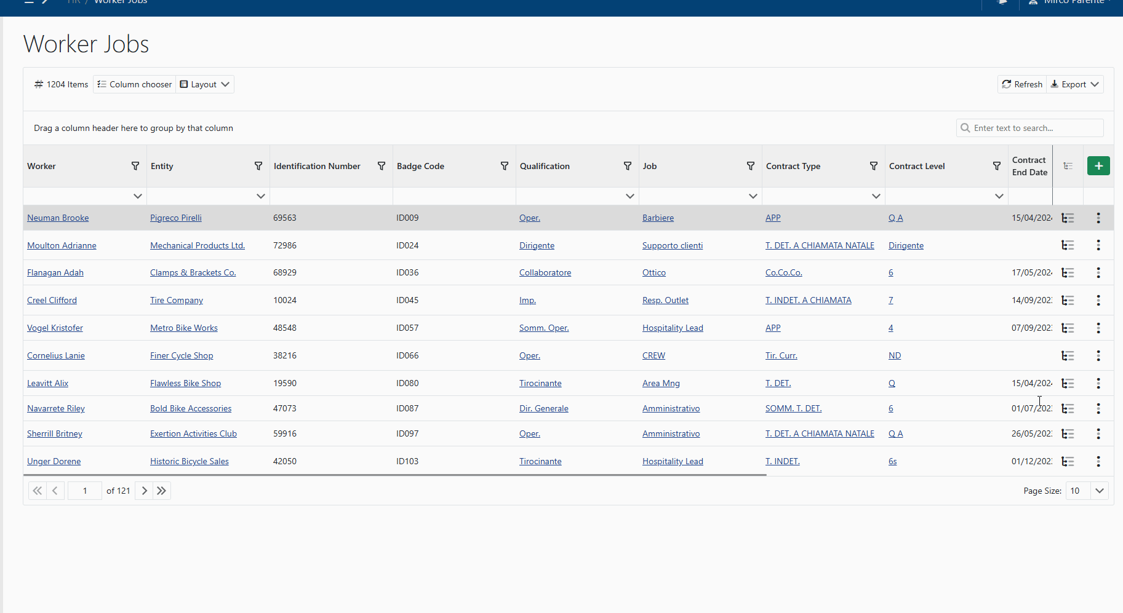This screenshot has width=1123, height=613.
Task: Click the detail tree icon for Leavitt Alix row
Action: [1068, 384]
